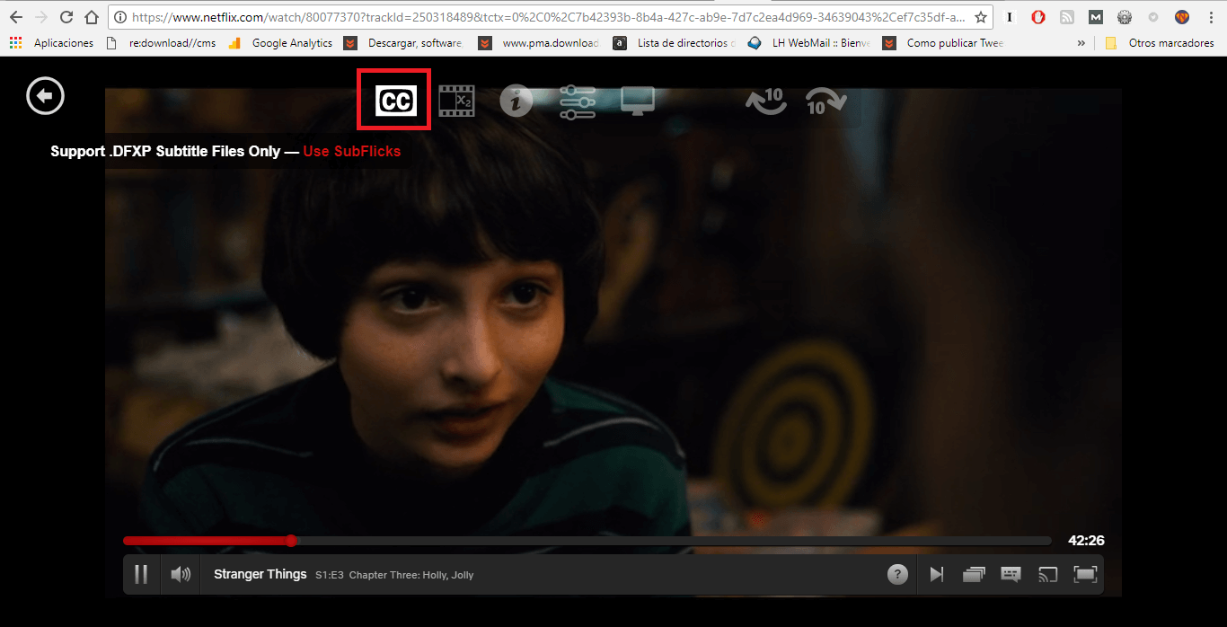
Task: Open the re:download//cms bookmark
Action: pyautogui.click(x=161, y=43)
